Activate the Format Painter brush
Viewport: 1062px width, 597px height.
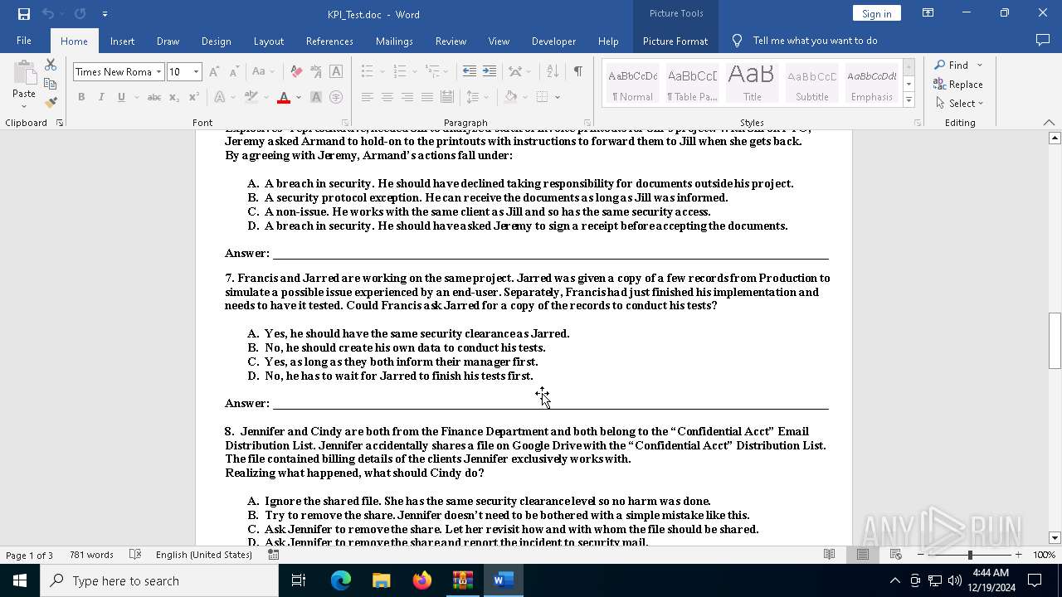(51, 103)
